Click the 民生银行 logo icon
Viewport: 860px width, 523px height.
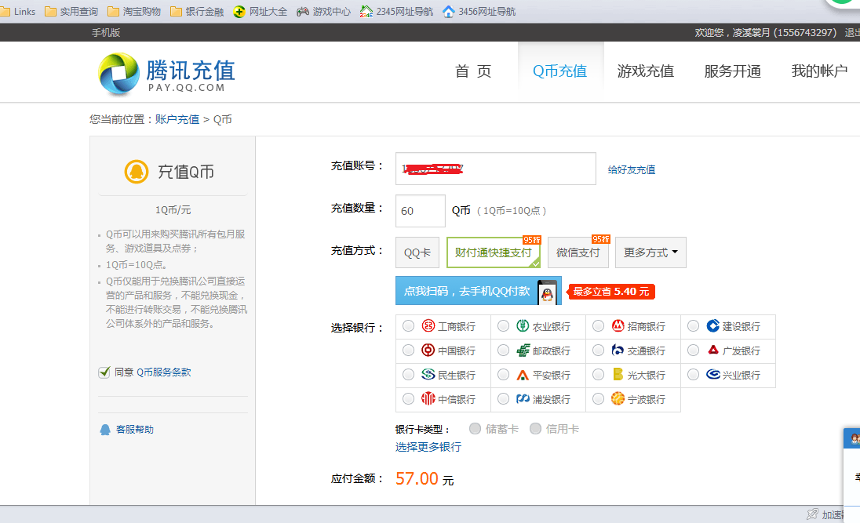[x=428, y=375]
